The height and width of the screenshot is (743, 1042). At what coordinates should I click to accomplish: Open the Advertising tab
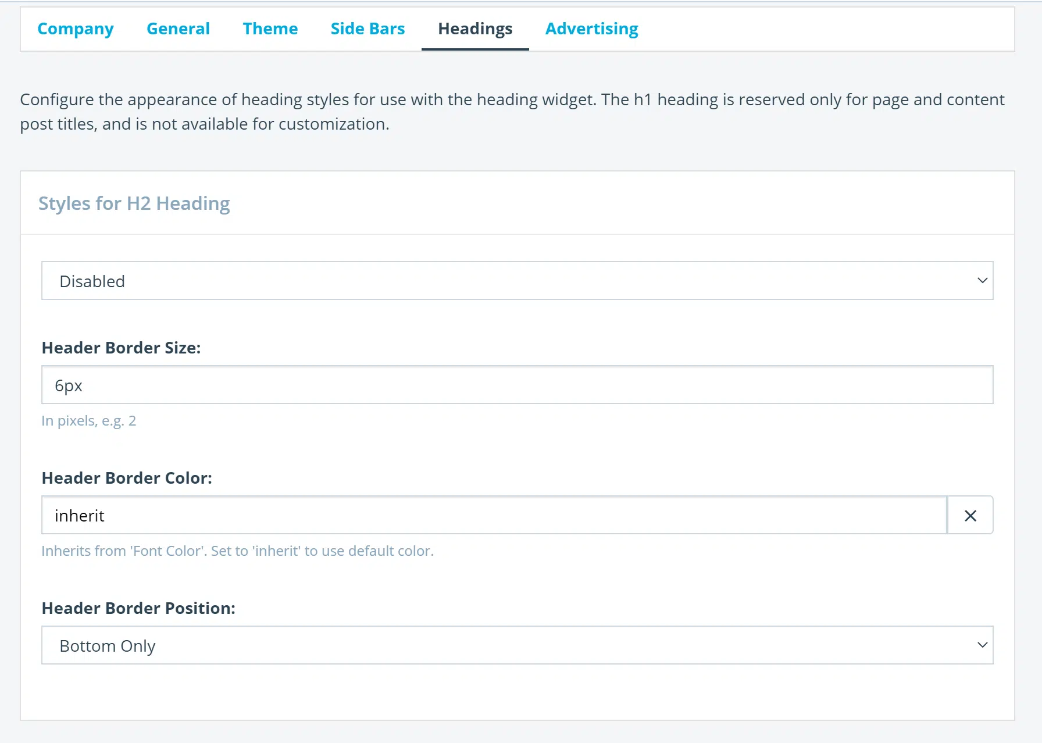point(591,28)
